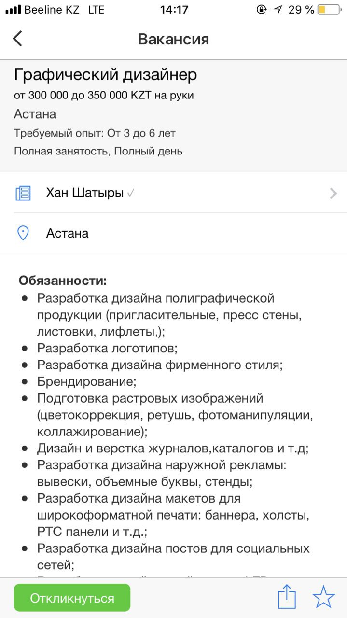Expand company details with the right chevron
This screenshot has height=618, width=347.
tap(333, 193)
